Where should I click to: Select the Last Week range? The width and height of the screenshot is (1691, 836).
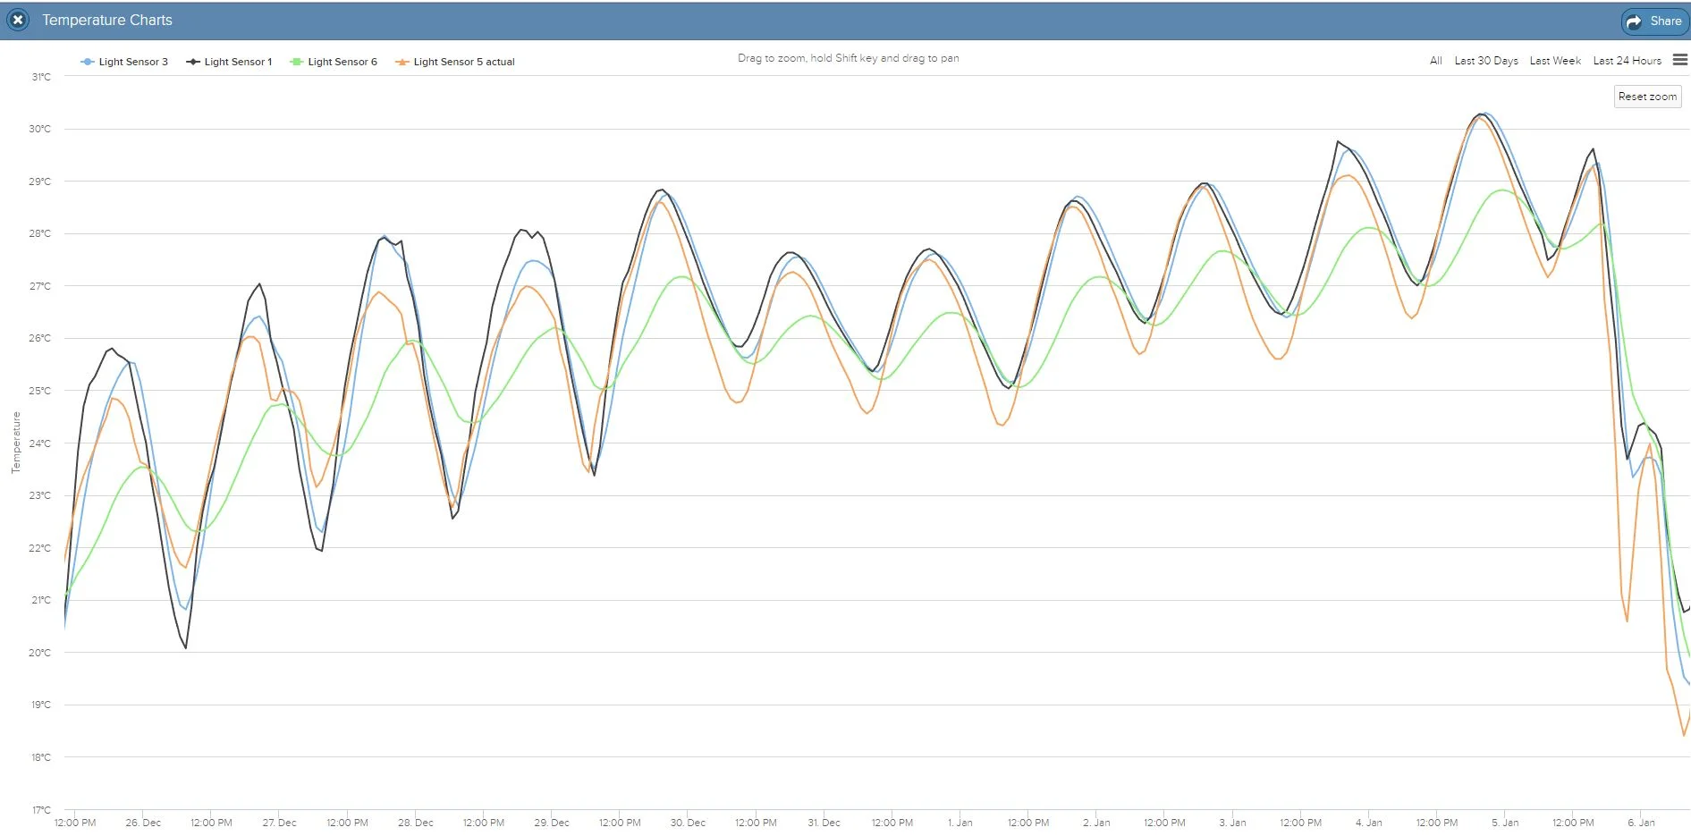[x=1554, y=60]
